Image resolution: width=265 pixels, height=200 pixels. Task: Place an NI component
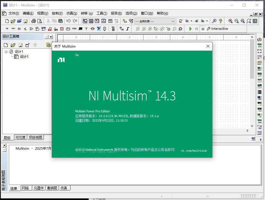(x=99, y=29)
